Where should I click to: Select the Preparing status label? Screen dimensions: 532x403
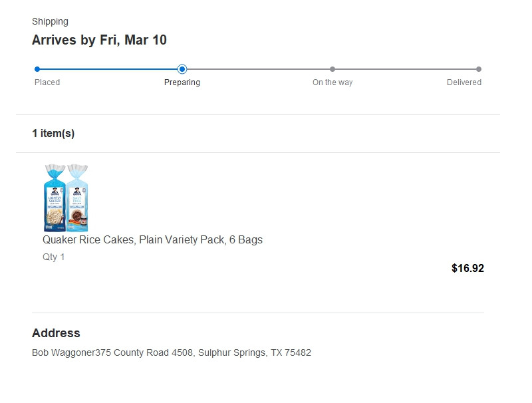click(x=182, y=82)
